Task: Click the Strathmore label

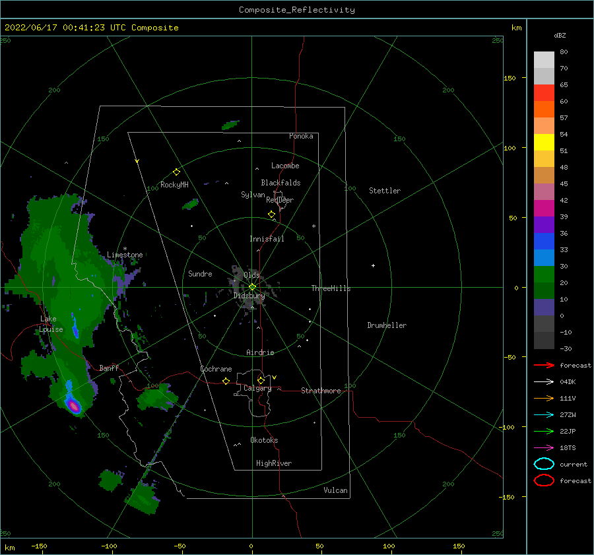Action: pos(321,391)
